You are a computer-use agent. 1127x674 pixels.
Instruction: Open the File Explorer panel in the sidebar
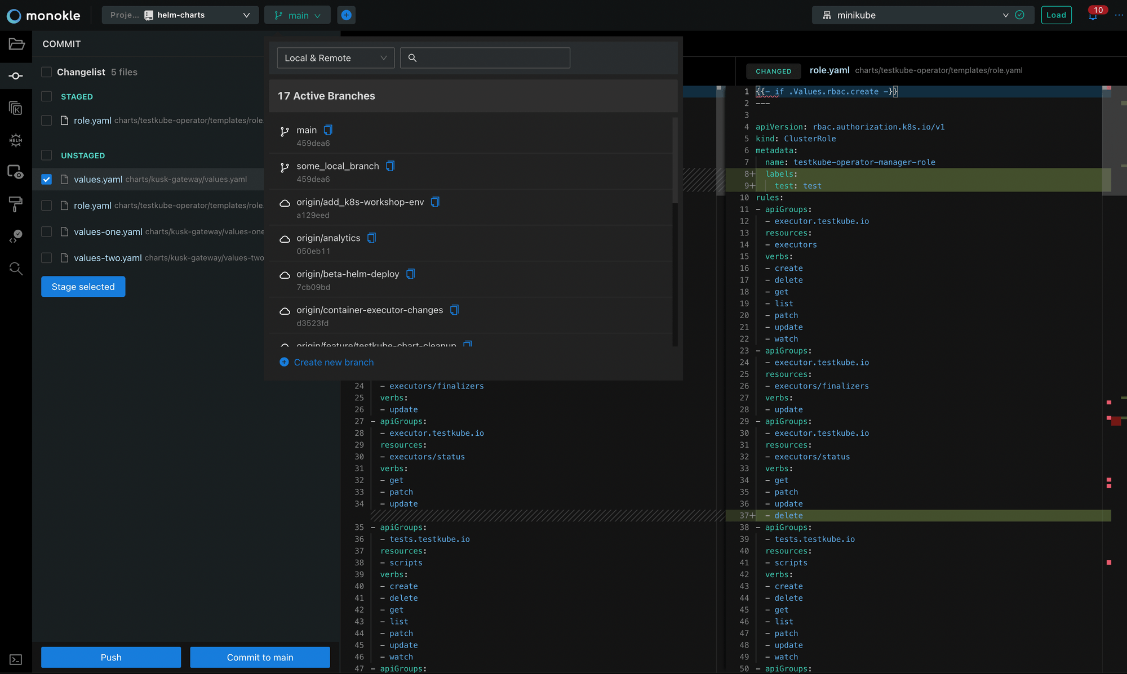pyautogui.click(x=16, y=43)
